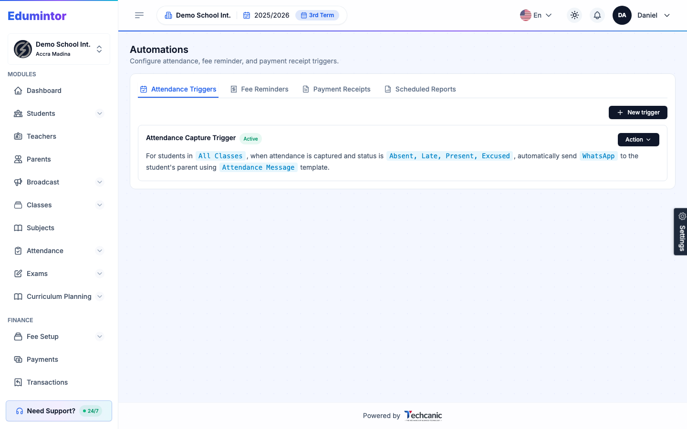The height and width of the screenshot is (429, 687).
Task: Open the notifications bell
Action: [597, 15]
